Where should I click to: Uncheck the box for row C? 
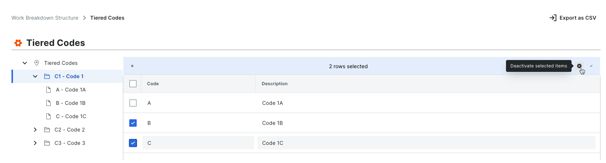tap(133, 143)
